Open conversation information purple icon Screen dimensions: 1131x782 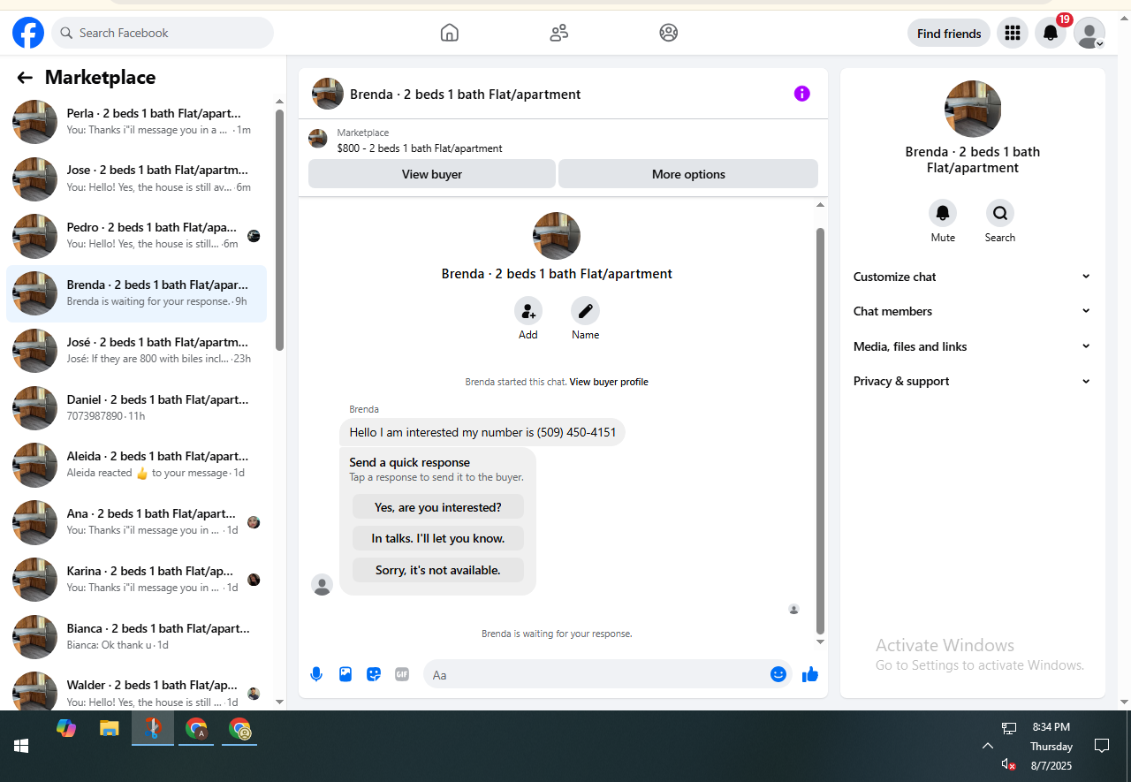coord(802,94)
